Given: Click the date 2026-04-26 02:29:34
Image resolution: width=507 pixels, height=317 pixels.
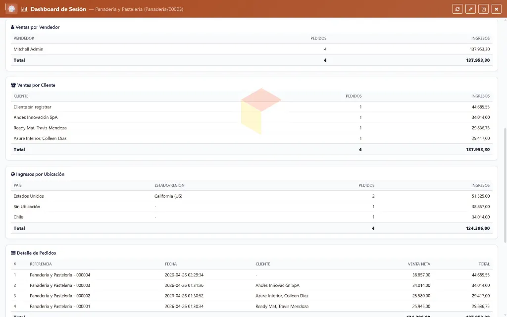Looking at the screenshot, I should (184, 275).
